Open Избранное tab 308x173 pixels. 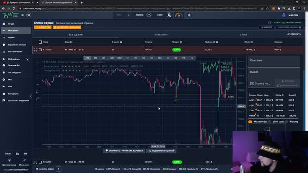(x=161, y=35)
